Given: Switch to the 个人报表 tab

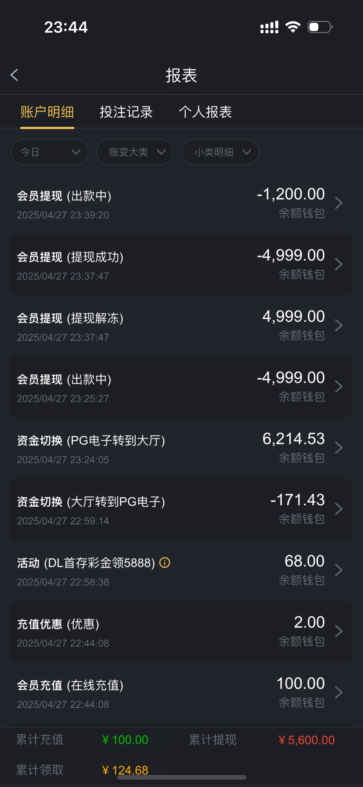Looking at the screenshot, I should [205, 112].
